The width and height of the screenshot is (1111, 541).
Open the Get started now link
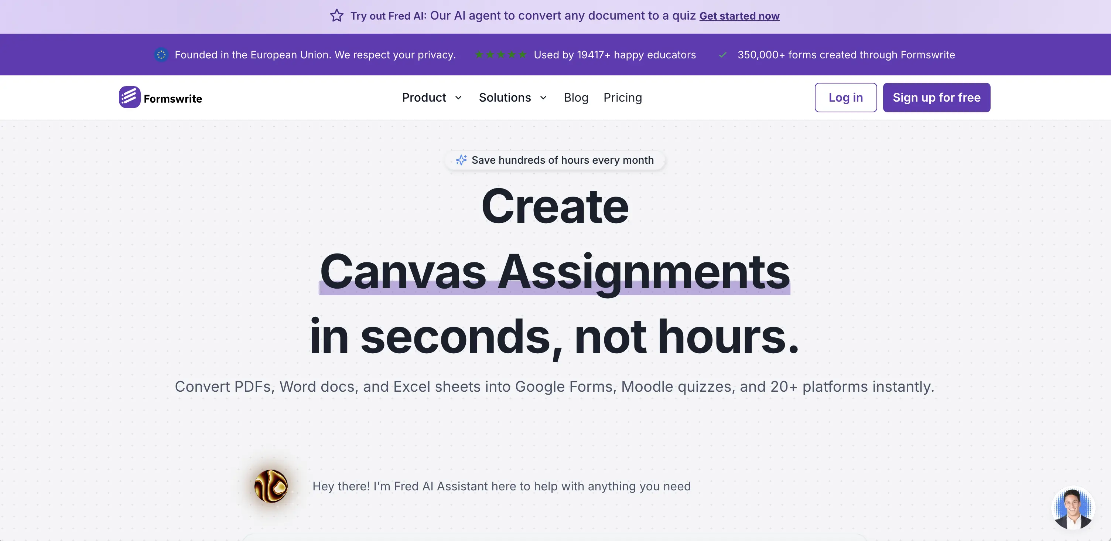tap(739, 16)
